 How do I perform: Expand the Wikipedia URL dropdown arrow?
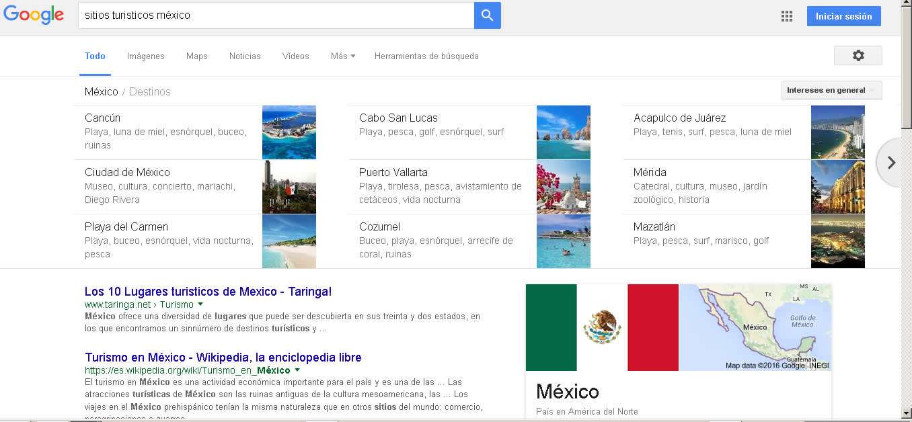click(297, 370)
